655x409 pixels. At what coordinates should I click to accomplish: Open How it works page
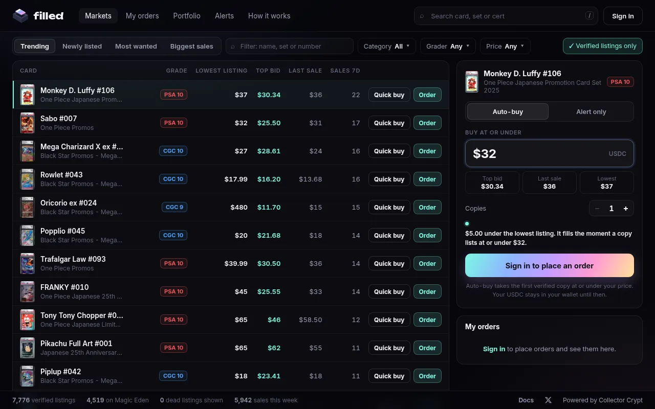pos(269,16)
